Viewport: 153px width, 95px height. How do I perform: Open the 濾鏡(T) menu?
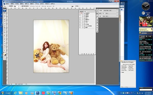32,4
